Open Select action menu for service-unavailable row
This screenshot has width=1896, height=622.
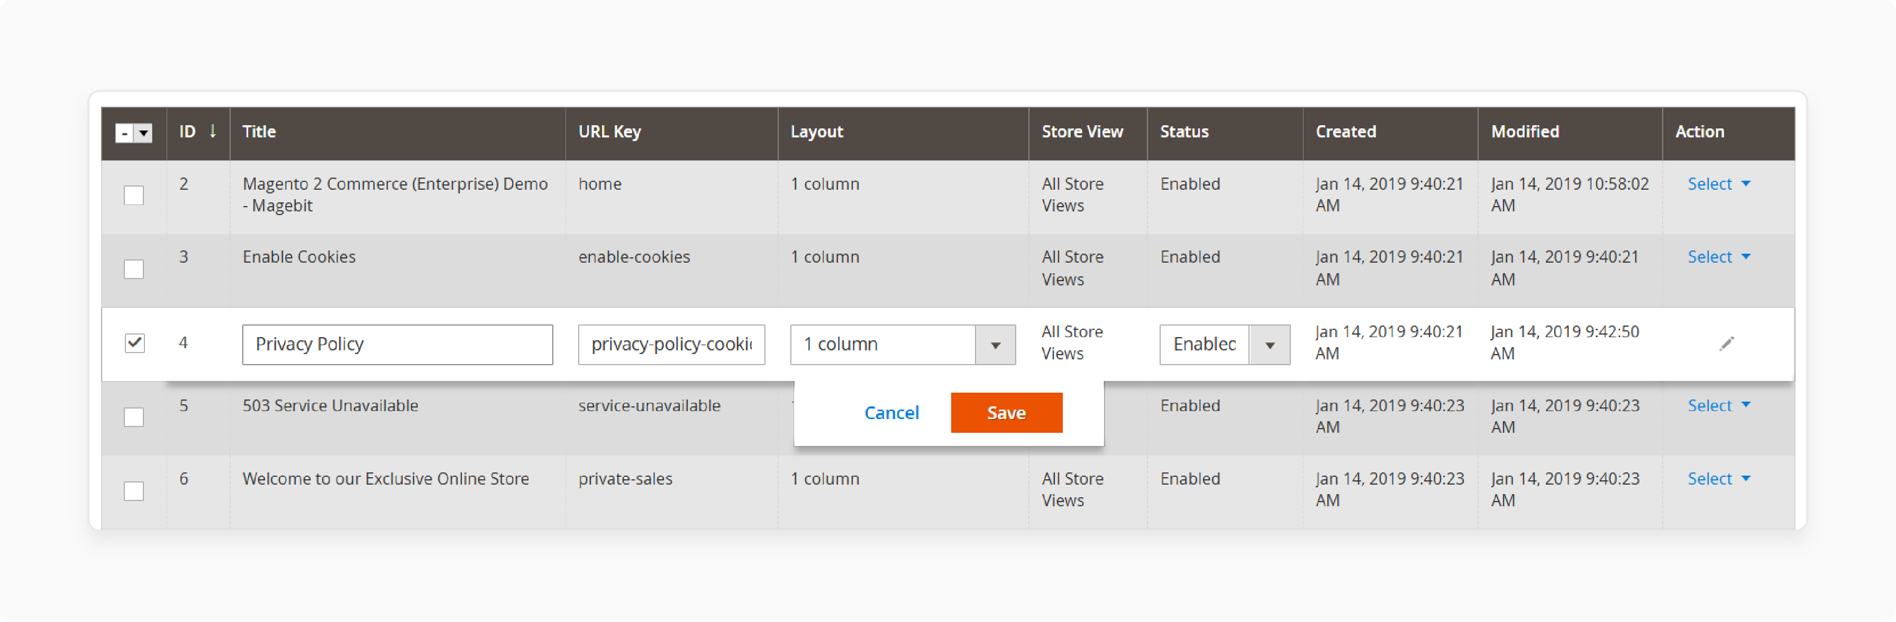coord(1719,405)
